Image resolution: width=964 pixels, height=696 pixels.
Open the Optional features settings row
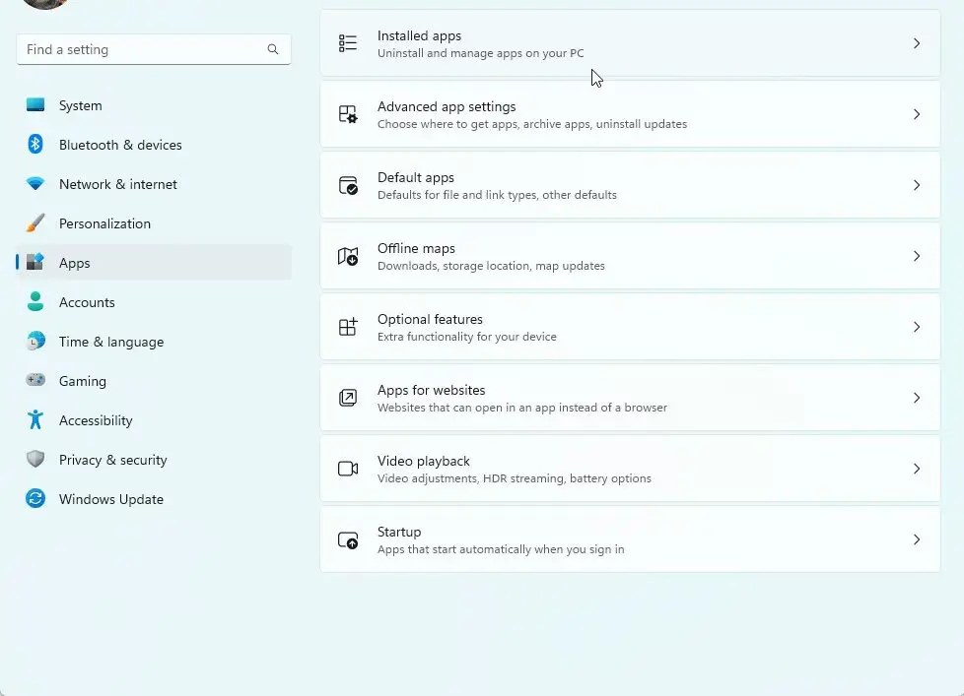[x=630, y=327]
